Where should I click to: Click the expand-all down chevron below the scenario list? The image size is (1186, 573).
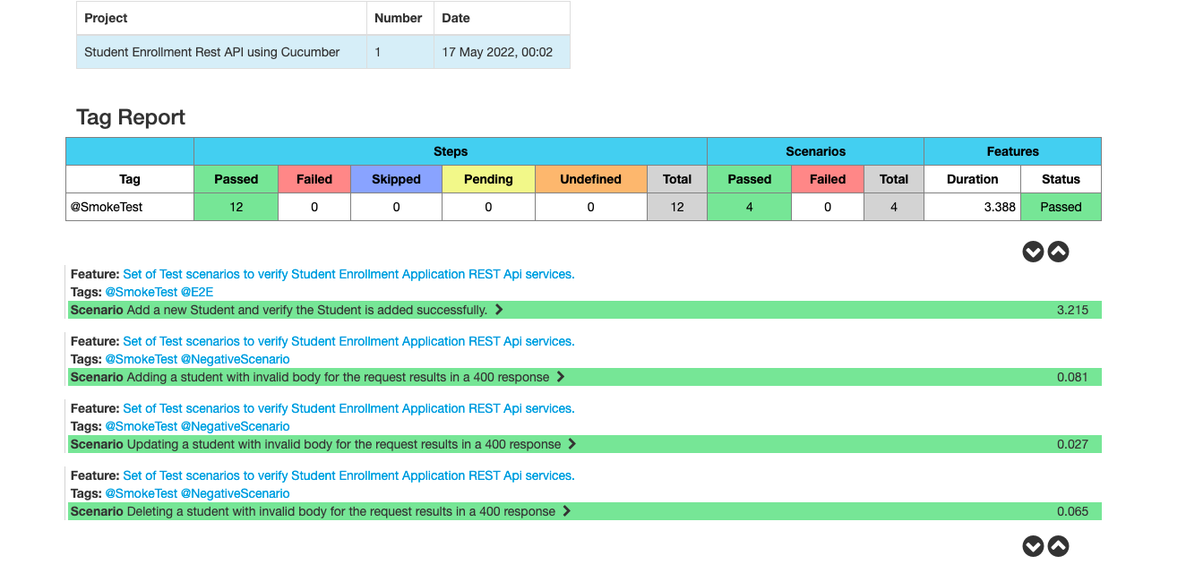tap(1033, 546)
